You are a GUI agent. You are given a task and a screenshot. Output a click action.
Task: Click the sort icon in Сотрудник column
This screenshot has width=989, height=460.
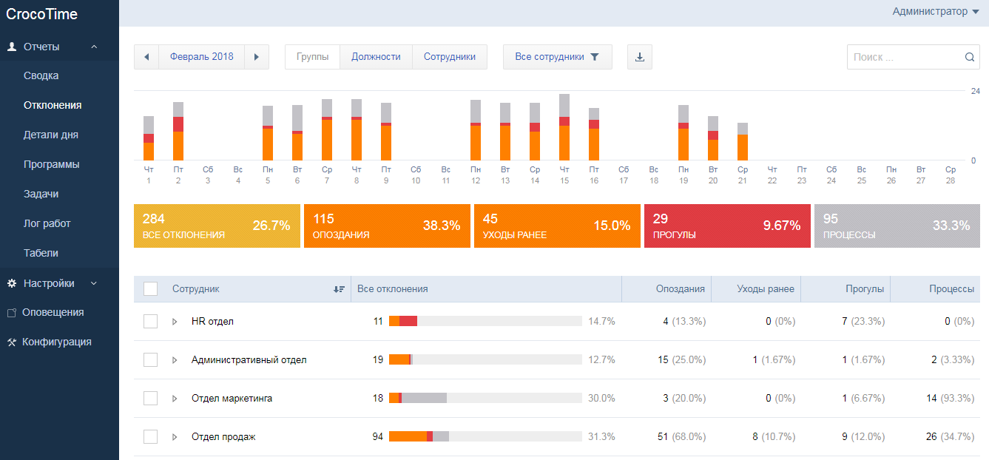coord(339,289)
